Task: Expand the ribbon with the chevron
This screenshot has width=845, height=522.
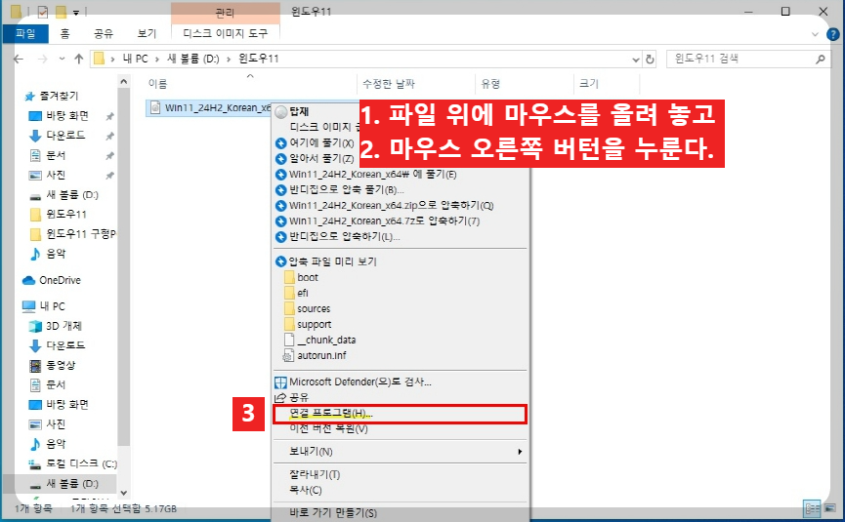Action: click(x=815, y=34)
